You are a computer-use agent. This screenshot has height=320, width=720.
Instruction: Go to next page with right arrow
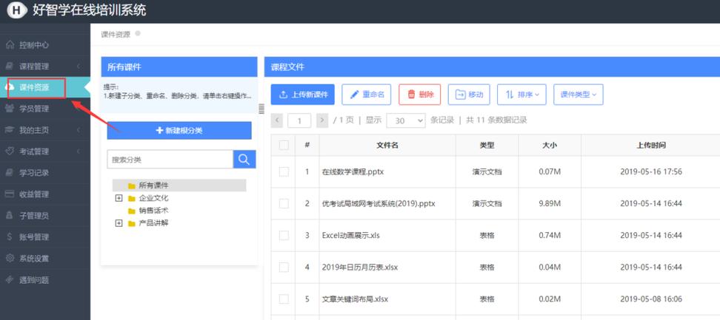click(323, 120)
